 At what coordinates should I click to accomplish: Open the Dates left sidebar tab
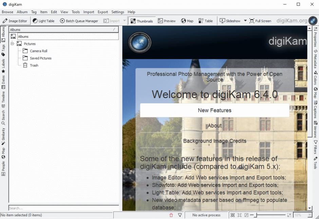point(3,82)
